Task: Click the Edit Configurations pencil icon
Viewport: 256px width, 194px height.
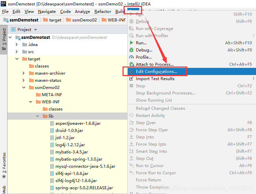Action: (131, 71)
